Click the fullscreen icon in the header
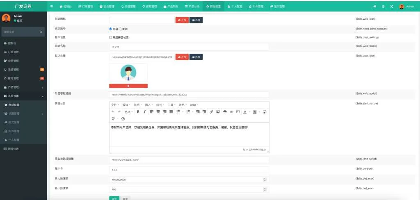The width and height of the screenshot is (420, 200). (392, 7)
